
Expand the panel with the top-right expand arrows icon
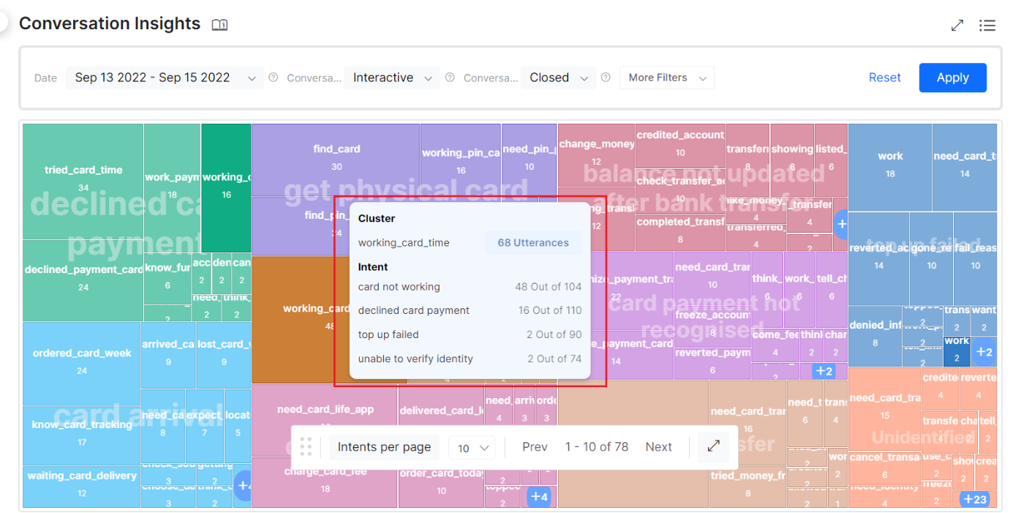(957, 26)
